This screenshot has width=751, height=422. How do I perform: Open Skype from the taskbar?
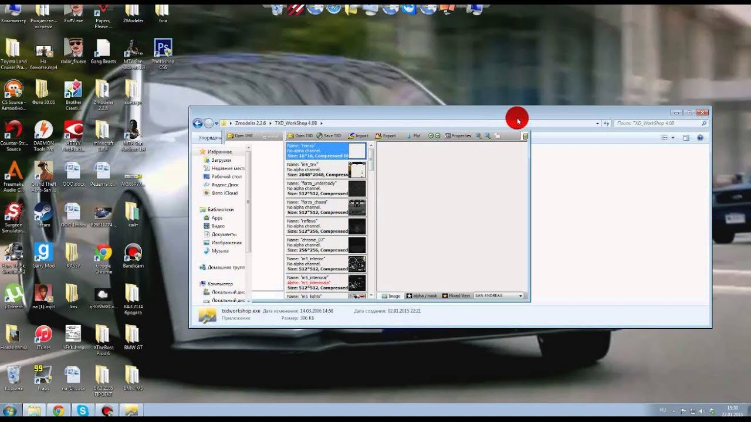pos(82,410)
